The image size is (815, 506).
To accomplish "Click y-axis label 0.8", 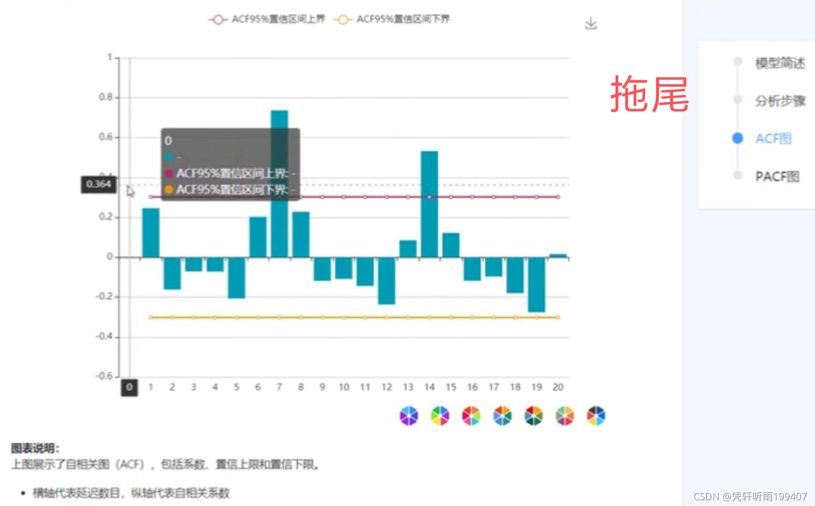I will point(105,97).
